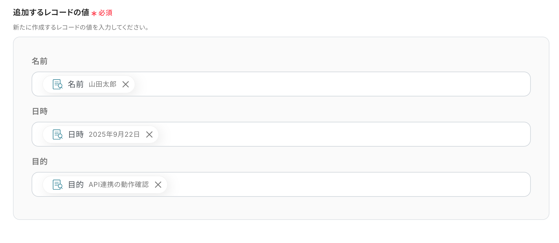Remove the 山田太郎 name chip
The image size is (559, 243).
point(126,84)
